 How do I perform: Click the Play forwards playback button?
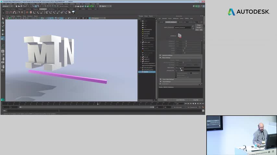point(196,104)
